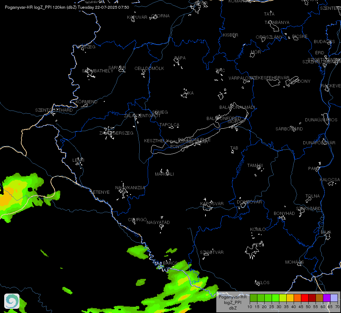Click the NAGYKANIZSA city label
The height and width of the screenshot is (313, 341).
(130, 188)
